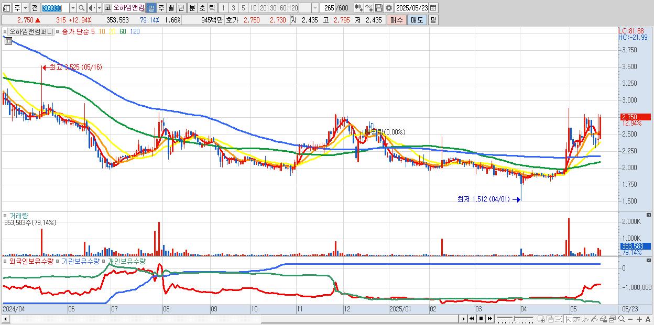Click the volume panel corner box icon
The height and width of the screenshot is (325, 654).
coord(650,215)
